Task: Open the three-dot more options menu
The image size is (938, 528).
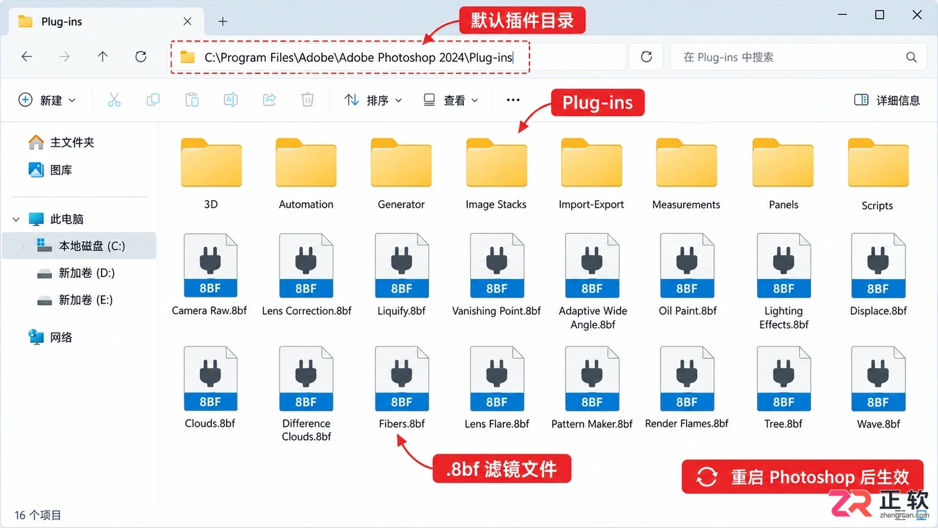Action: pos(513,100)
